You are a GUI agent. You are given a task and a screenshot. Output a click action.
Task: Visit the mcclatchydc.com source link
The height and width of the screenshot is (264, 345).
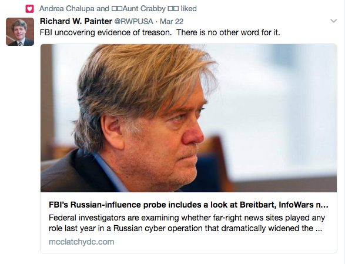click(82, 242)
